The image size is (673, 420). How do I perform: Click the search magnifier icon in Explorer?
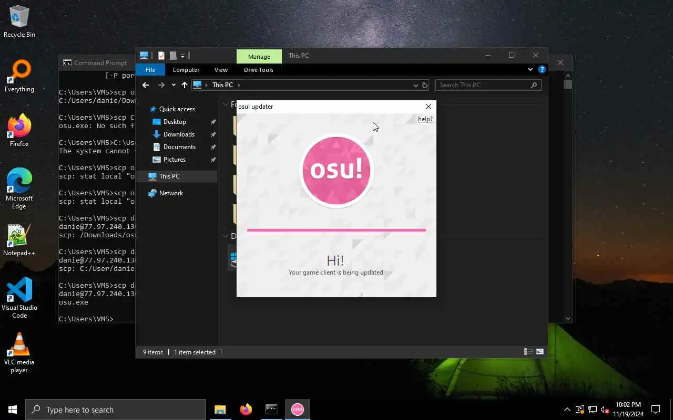tap(534, 85)
